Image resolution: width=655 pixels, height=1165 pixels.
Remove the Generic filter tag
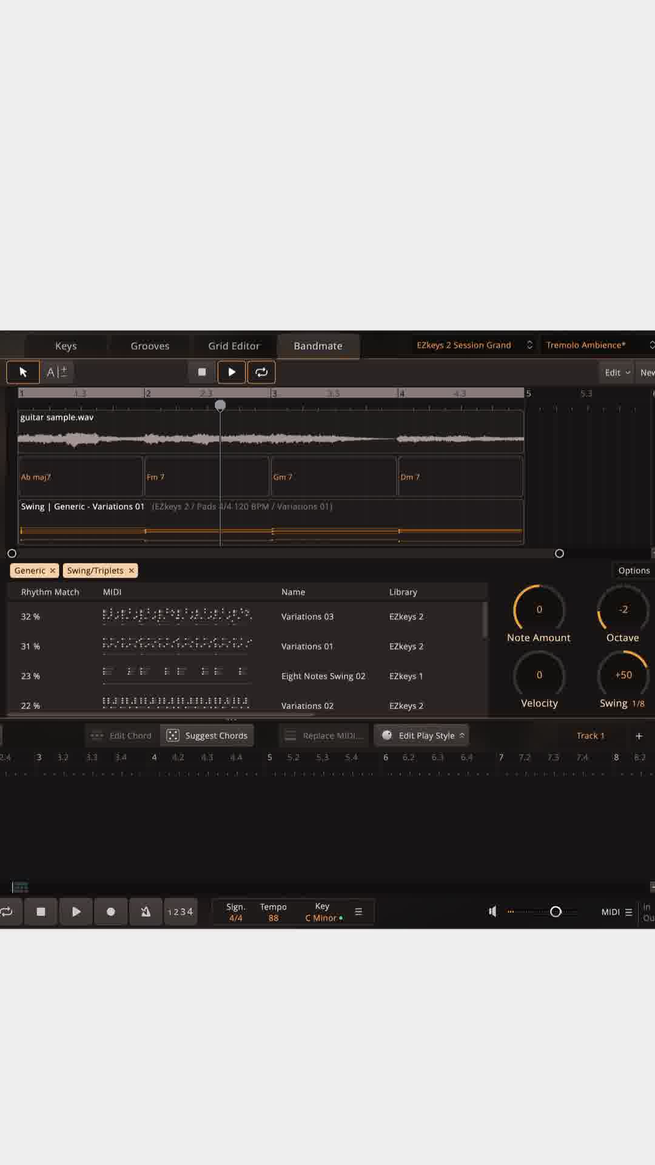pyautogui.click(x=53, y=570)
